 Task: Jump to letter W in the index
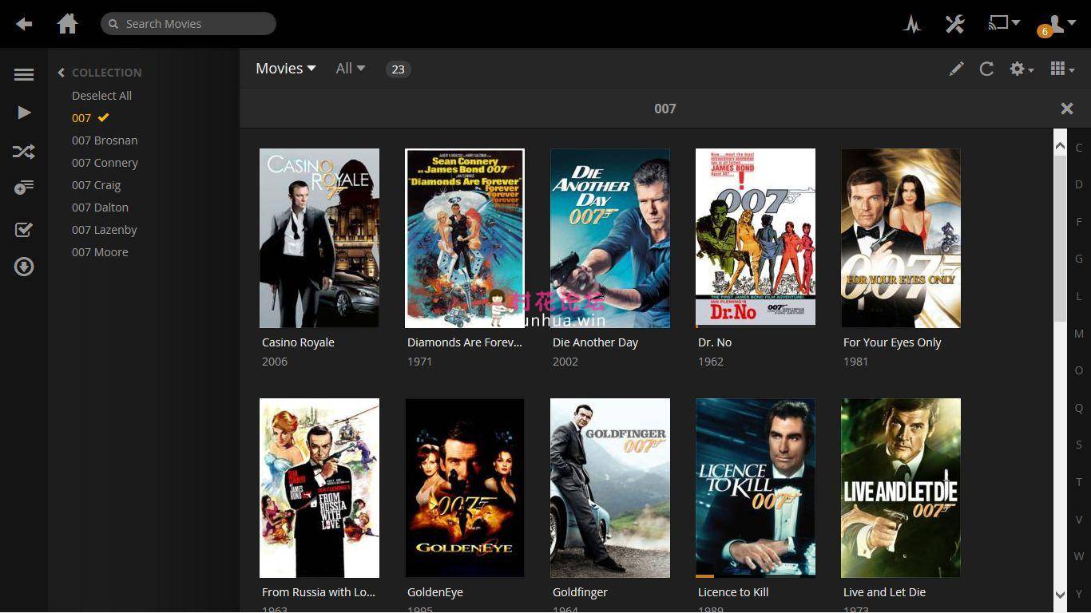click(x=1078, y=556)
